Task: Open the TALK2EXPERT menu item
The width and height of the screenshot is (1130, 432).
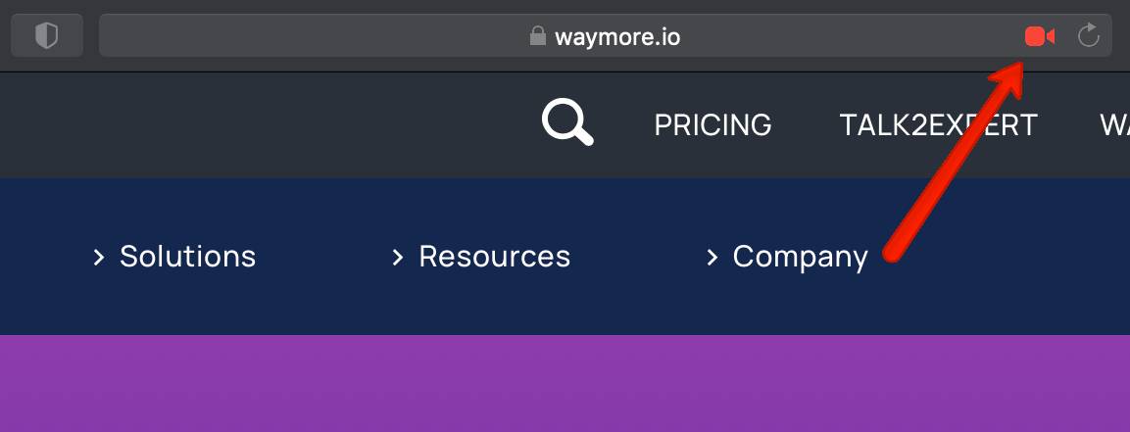Action: [938, 125]
